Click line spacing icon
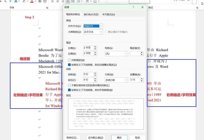Image resolution: width=204 pixels, height=140 pixels. click(79, 1)
